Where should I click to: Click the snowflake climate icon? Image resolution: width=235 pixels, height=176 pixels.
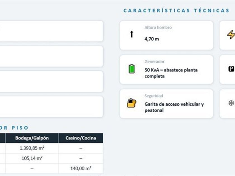(x=231, y=103)
